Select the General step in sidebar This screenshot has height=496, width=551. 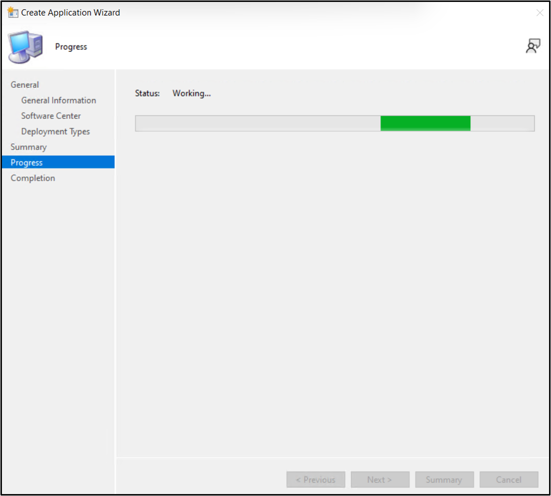pyautogui.click(x=24, y=85)
